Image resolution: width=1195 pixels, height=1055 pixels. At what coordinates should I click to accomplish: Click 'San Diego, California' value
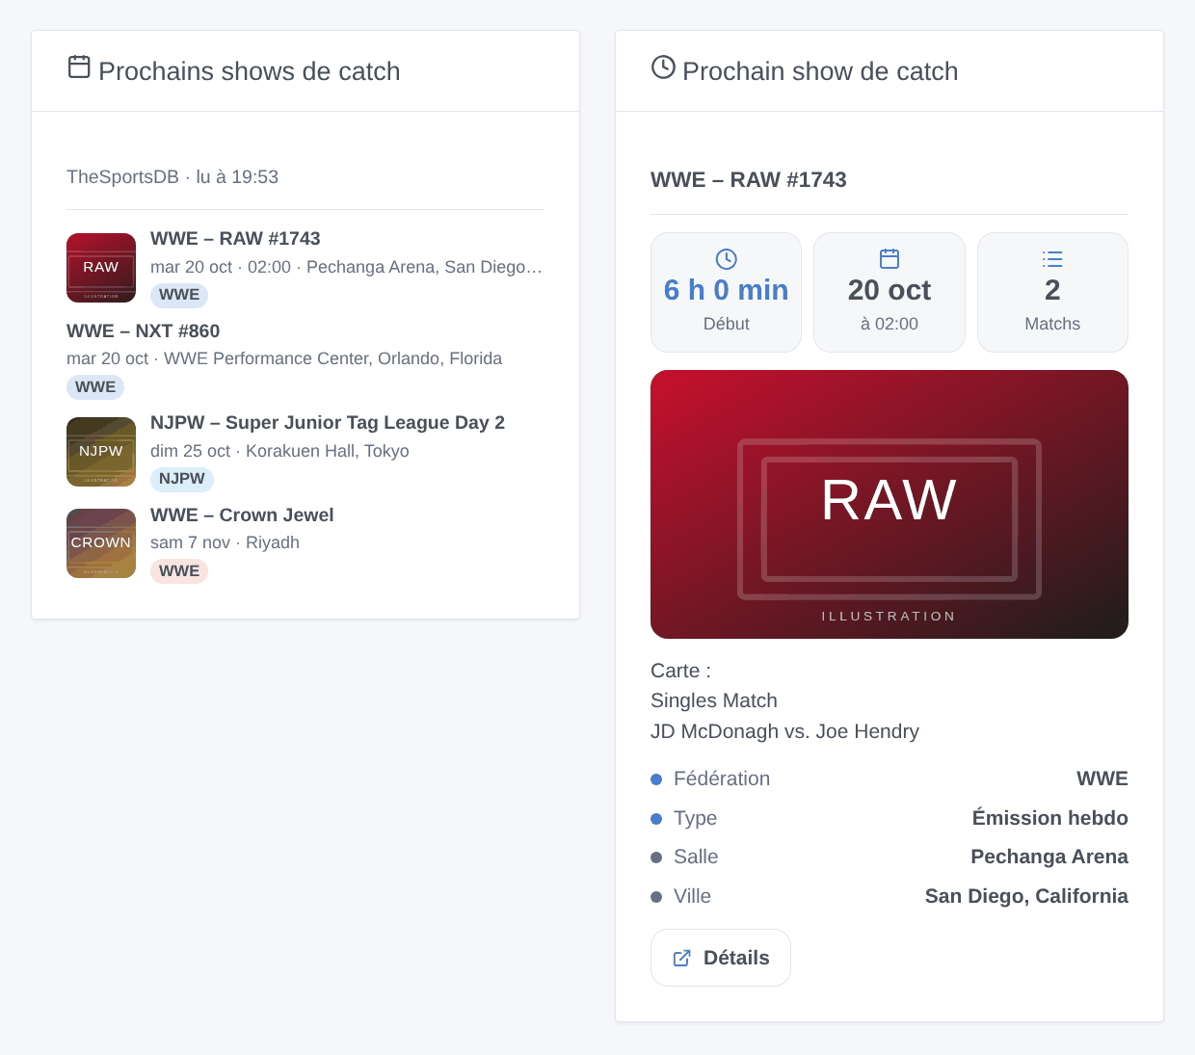1026,896
